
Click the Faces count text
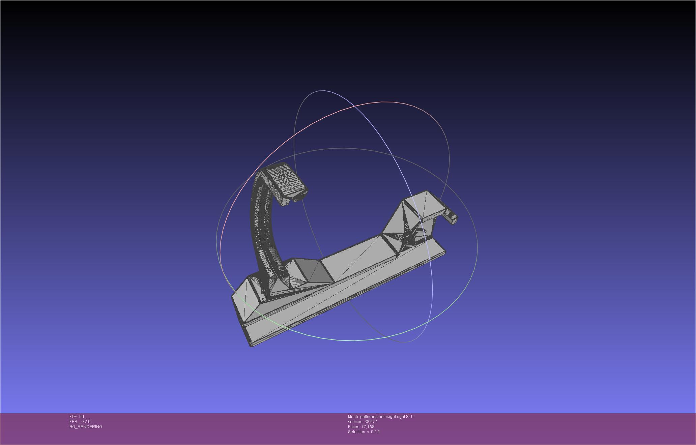pyautogui.click(x=361, y=427)
